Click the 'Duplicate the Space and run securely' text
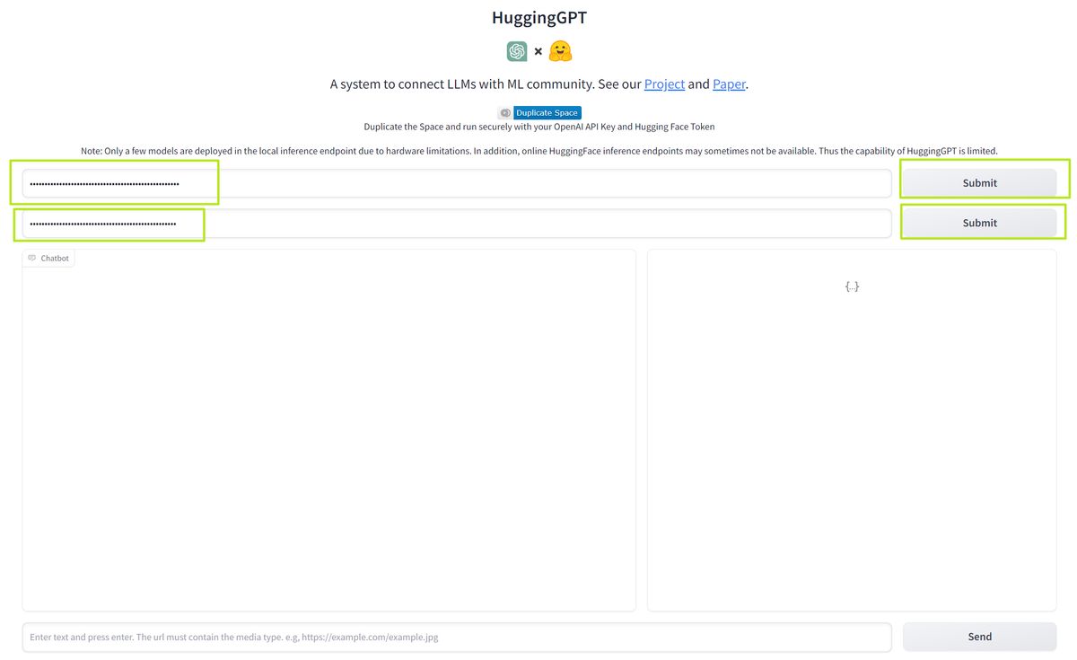This screenshot has width=1077, height=660. (539, 127)
